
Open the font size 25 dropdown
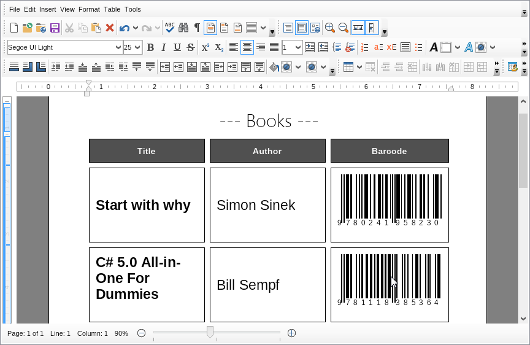click(137, 47)
